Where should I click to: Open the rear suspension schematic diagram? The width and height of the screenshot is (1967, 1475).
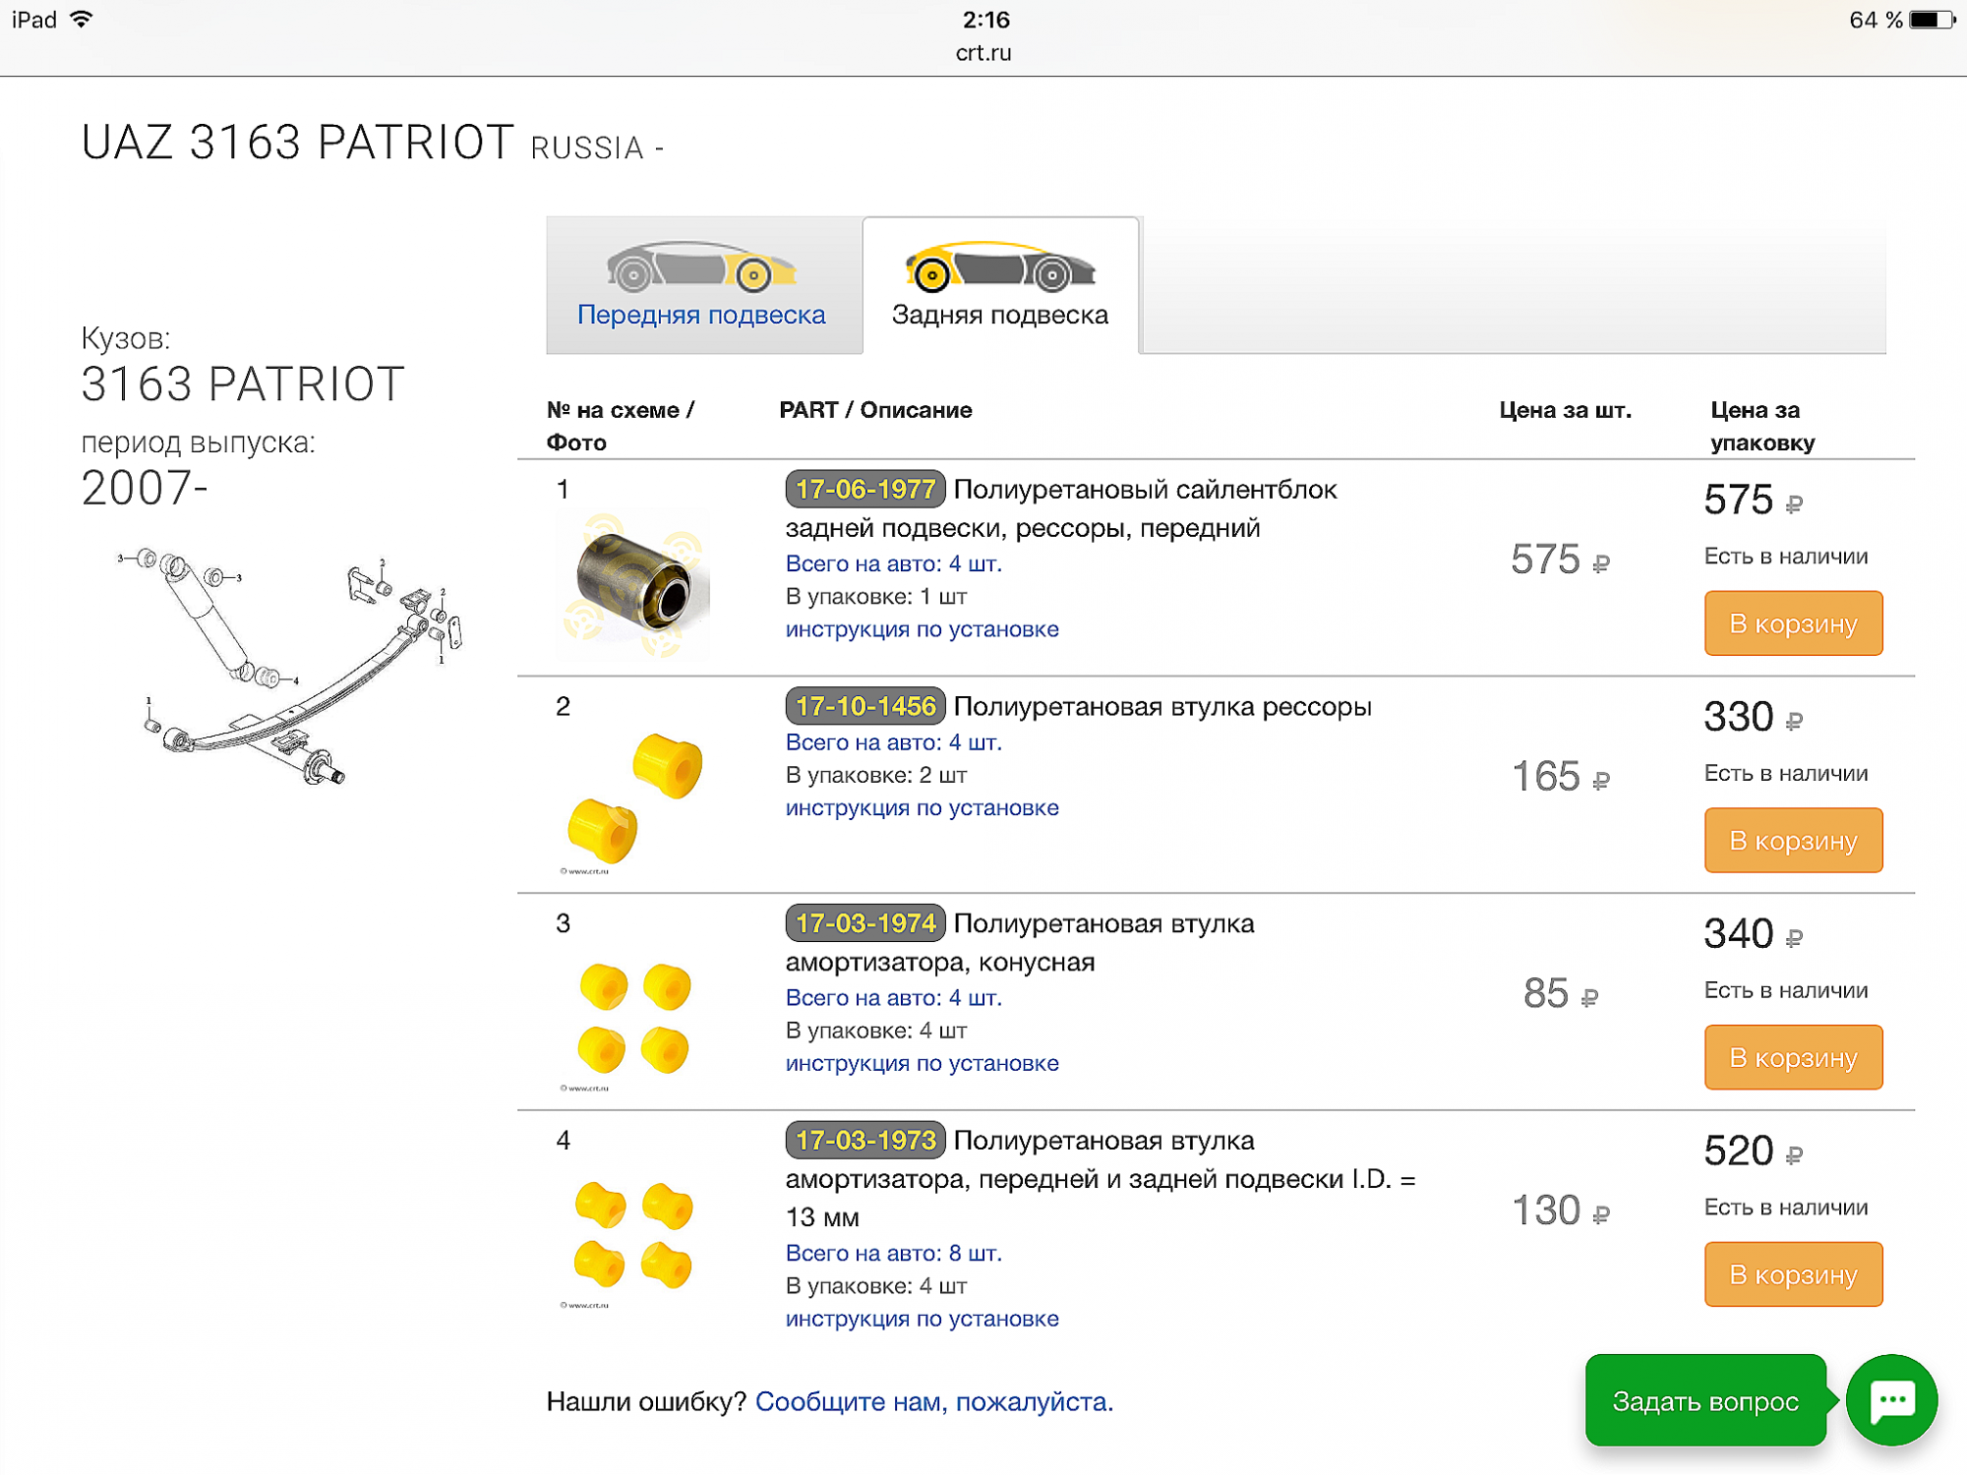pyautogui.click(x=290, y=667)
